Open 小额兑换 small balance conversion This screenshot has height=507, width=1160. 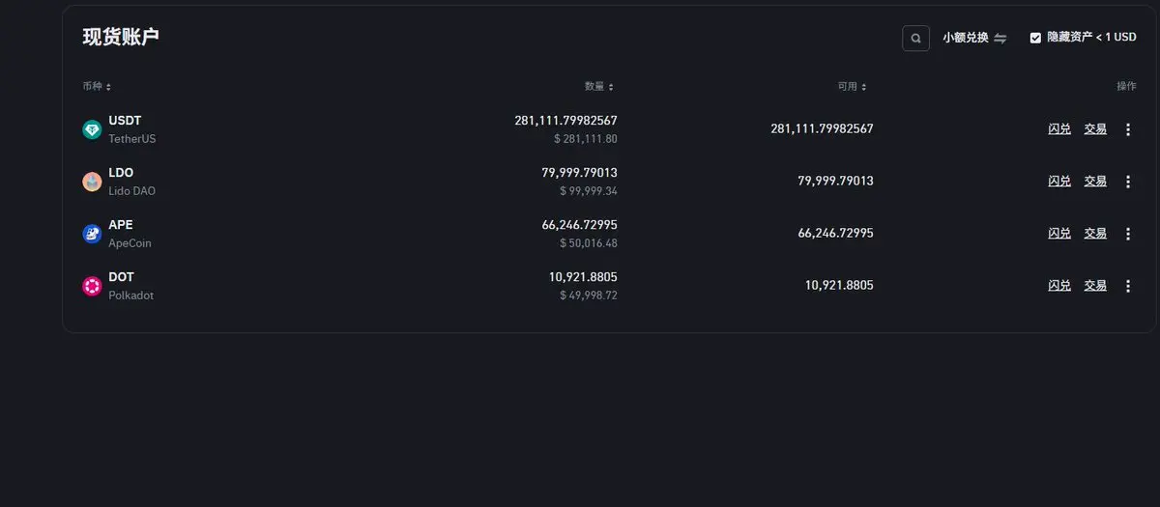click(x=974, y=38)
